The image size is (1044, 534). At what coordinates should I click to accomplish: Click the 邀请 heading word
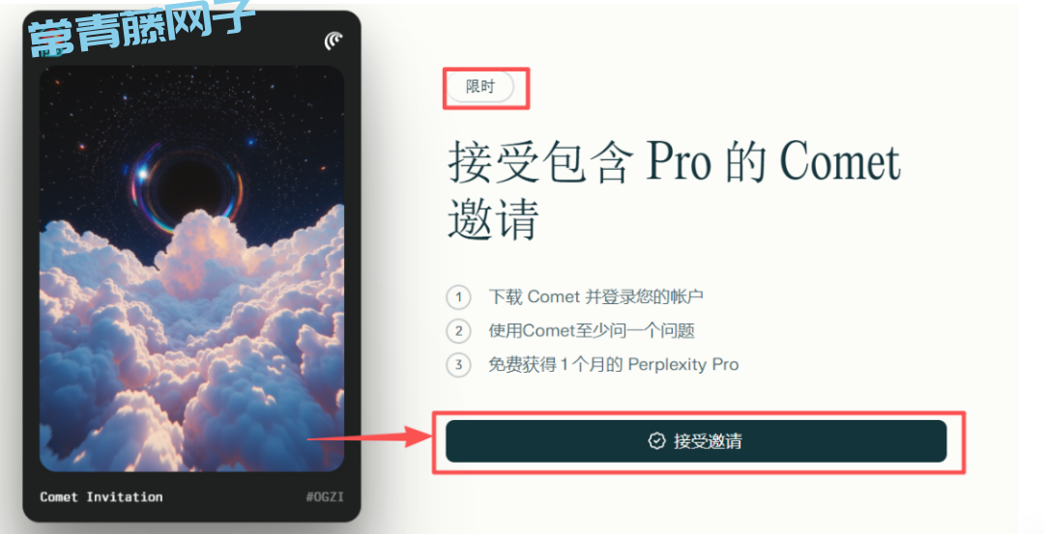point(493,219)
